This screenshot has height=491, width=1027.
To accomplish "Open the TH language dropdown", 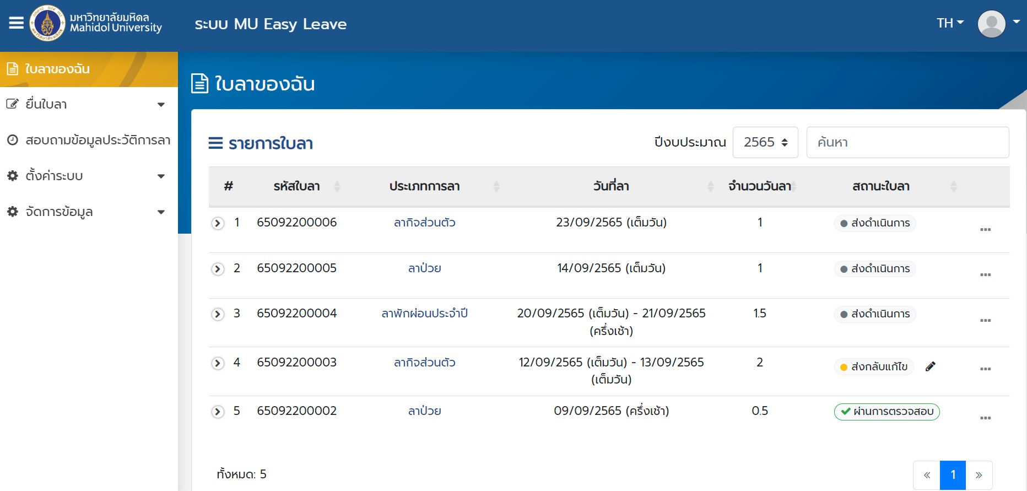I will pyautogui.click(x=950, y=23).
